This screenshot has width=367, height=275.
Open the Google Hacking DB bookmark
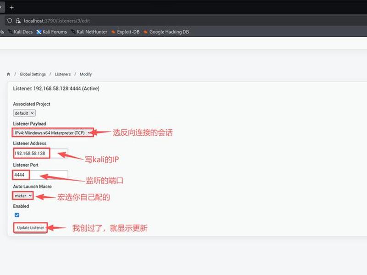coord(166,32)
